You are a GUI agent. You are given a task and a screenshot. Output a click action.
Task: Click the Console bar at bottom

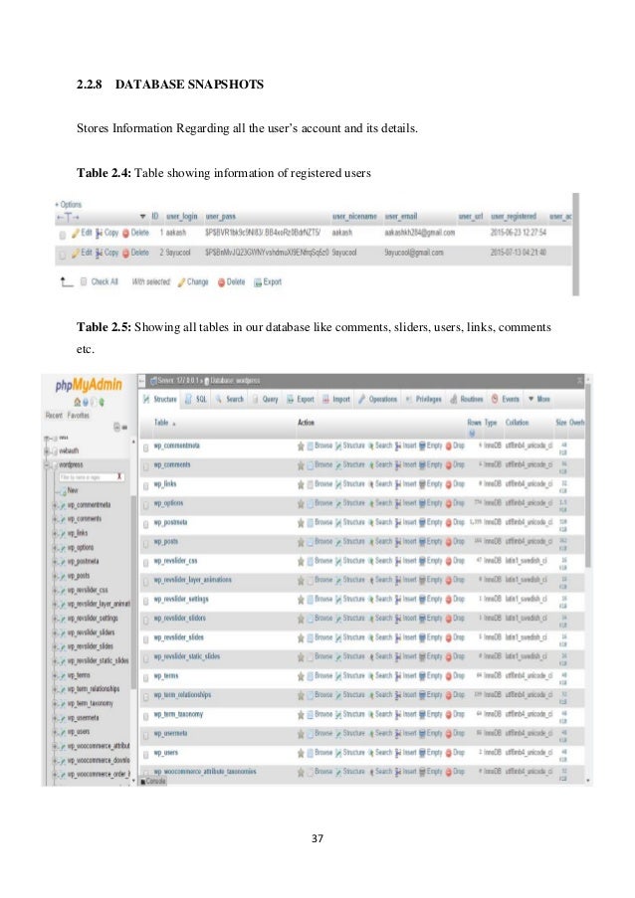coord(153,781)
